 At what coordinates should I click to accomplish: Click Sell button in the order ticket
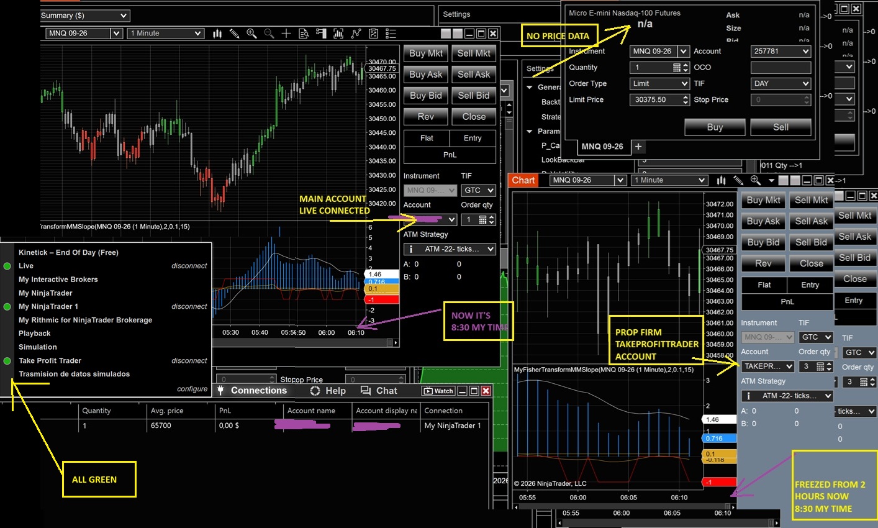pyautogui.click(x=781, y=127)
